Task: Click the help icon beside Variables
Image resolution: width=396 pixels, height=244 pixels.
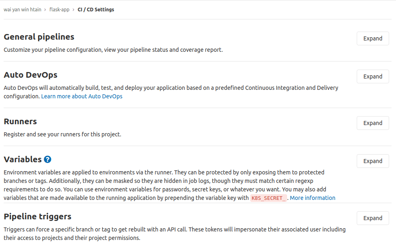Action: point(48,159)
